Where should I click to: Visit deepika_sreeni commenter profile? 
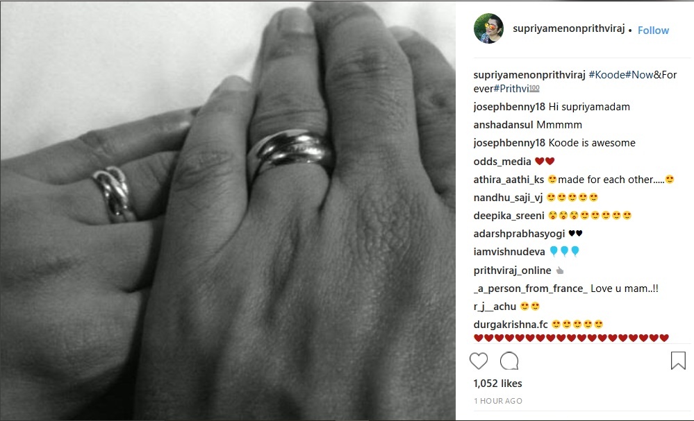point(509,216)
